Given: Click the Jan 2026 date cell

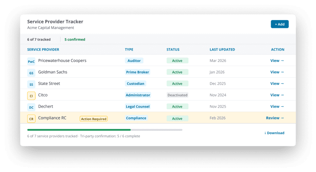Looking at the screenshot, I should [x=217, y=72].
